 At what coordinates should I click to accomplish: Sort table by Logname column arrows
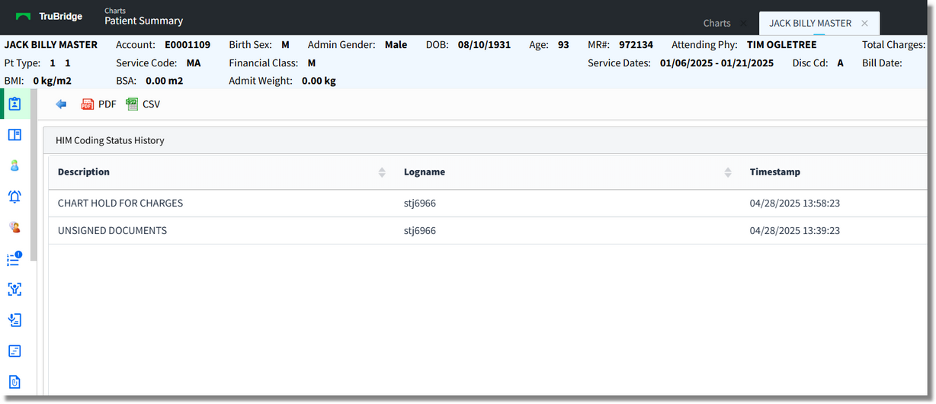coord(728,172)
